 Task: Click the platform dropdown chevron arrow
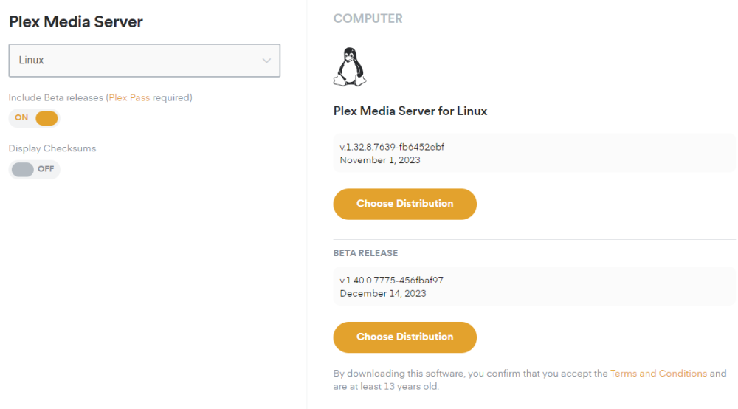(266, 61)
